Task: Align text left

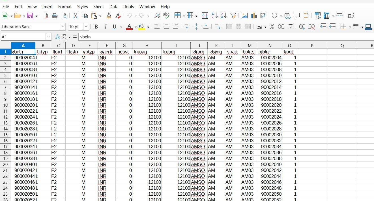Action: (x=157, y=27)
